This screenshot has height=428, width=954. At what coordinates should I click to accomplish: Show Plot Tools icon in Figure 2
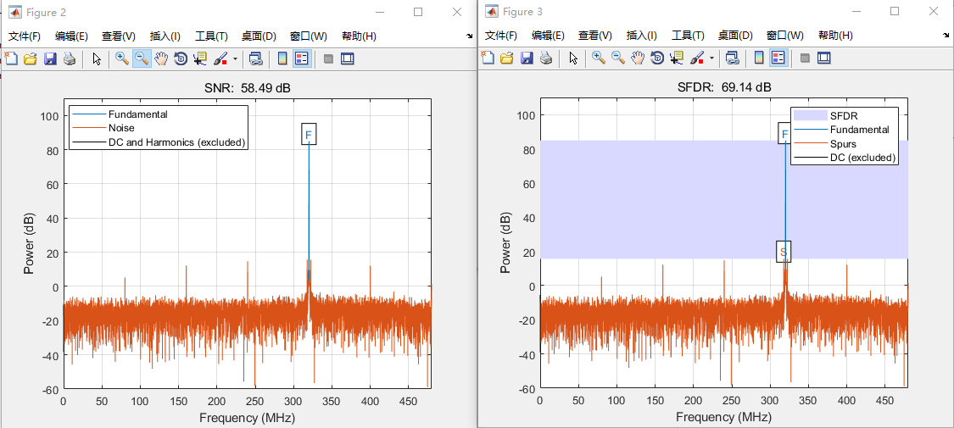(x=348, y=59)
